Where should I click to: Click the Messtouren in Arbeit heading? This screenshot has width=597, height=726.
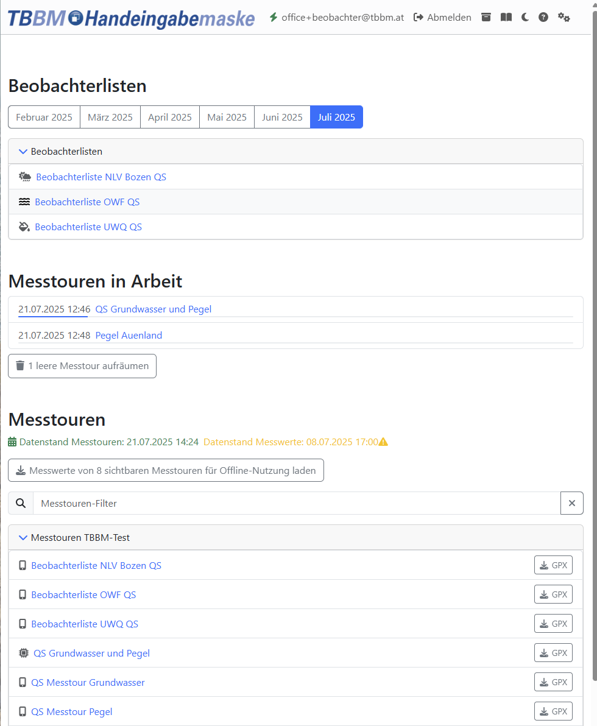tap(96, 281)
